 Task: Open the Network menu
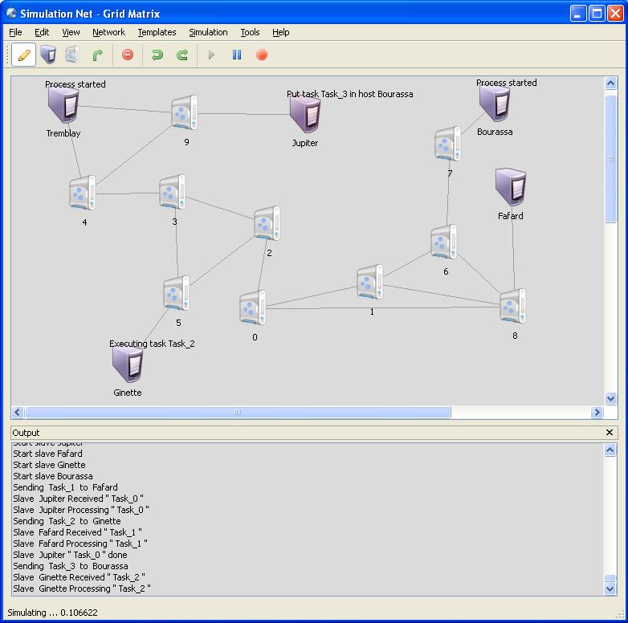pyautogui.click(x=109, y=32)
